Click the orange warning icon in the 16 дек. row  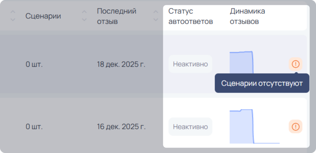[x=296, y=126]
